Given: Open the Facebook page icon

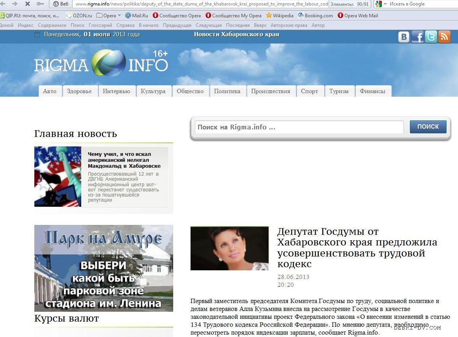Looking at the screenshot, I should click(417, 37).
